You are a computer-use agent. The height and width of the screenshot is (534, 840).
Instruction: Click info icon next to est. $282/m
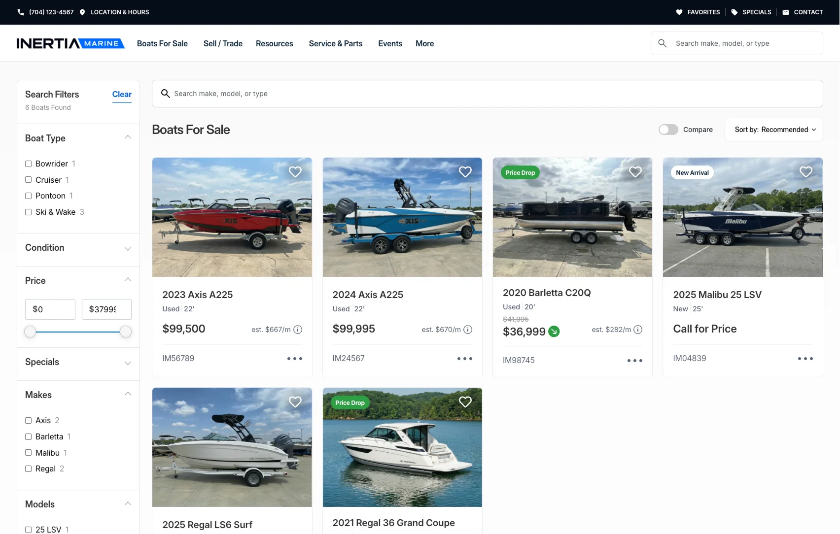638,330
